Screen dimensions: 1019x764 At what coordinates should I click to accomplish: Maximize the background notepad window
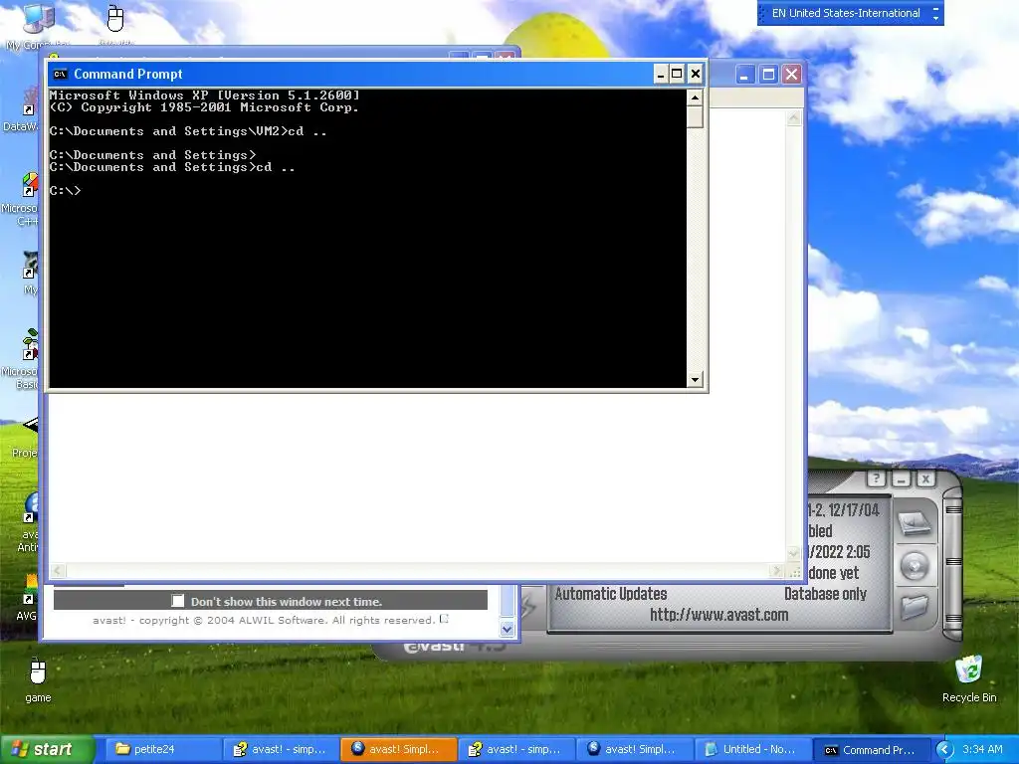pyautogui.click(x=768, y=75)
